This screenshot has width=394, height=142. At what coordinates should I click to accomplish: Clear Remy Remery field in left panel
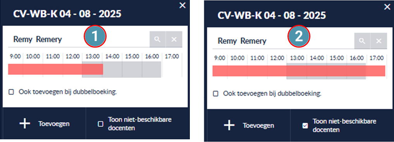pos(174,39)
